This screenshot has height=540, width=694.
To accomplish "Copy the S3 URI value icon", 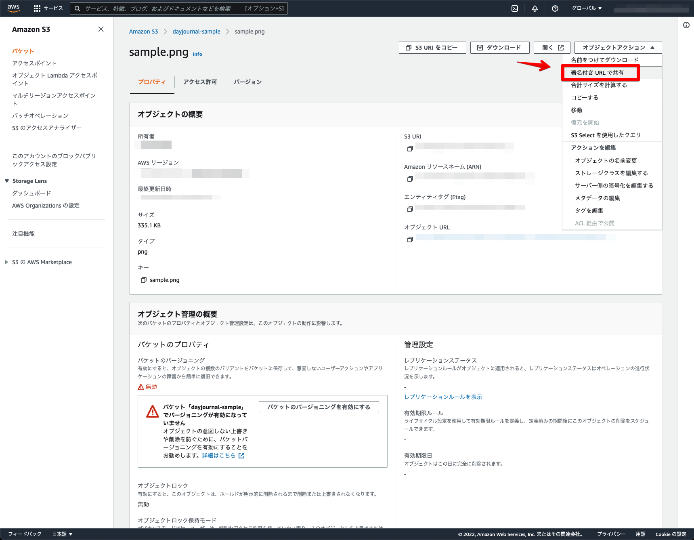I will pos(410,149).
